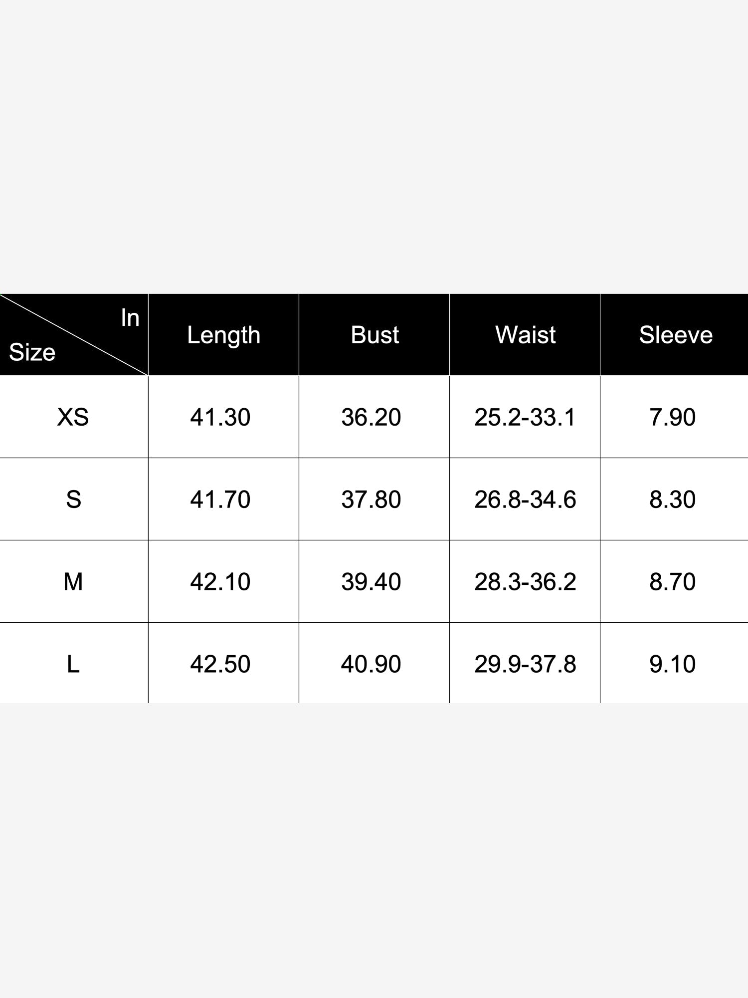Click the M sleeve value 8.70
Image resolution: width=748 pixels, height=998 pixels.
tap(672, 582)
